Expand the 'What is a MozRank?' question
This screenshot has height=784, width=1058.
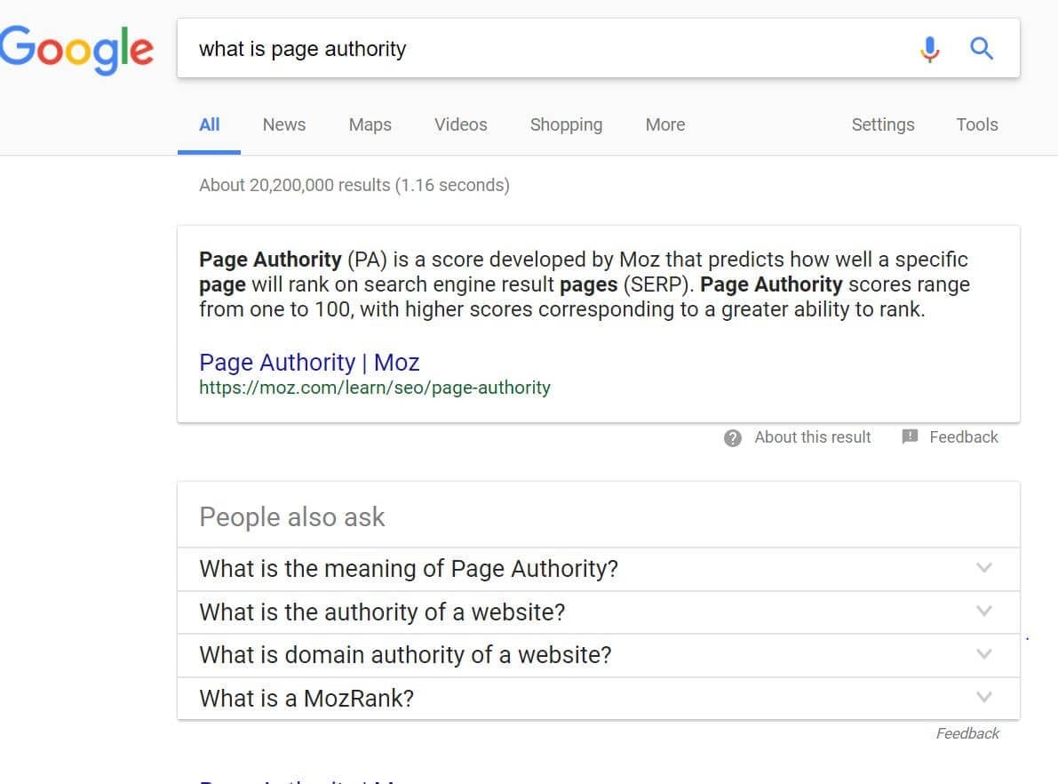coord(599,699)
